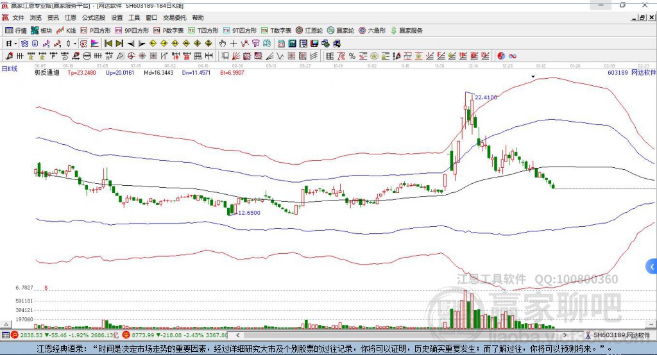Open the 交易委托 menu
The height and width of the screenshot is (355, 657).
(x=175, y=17)
